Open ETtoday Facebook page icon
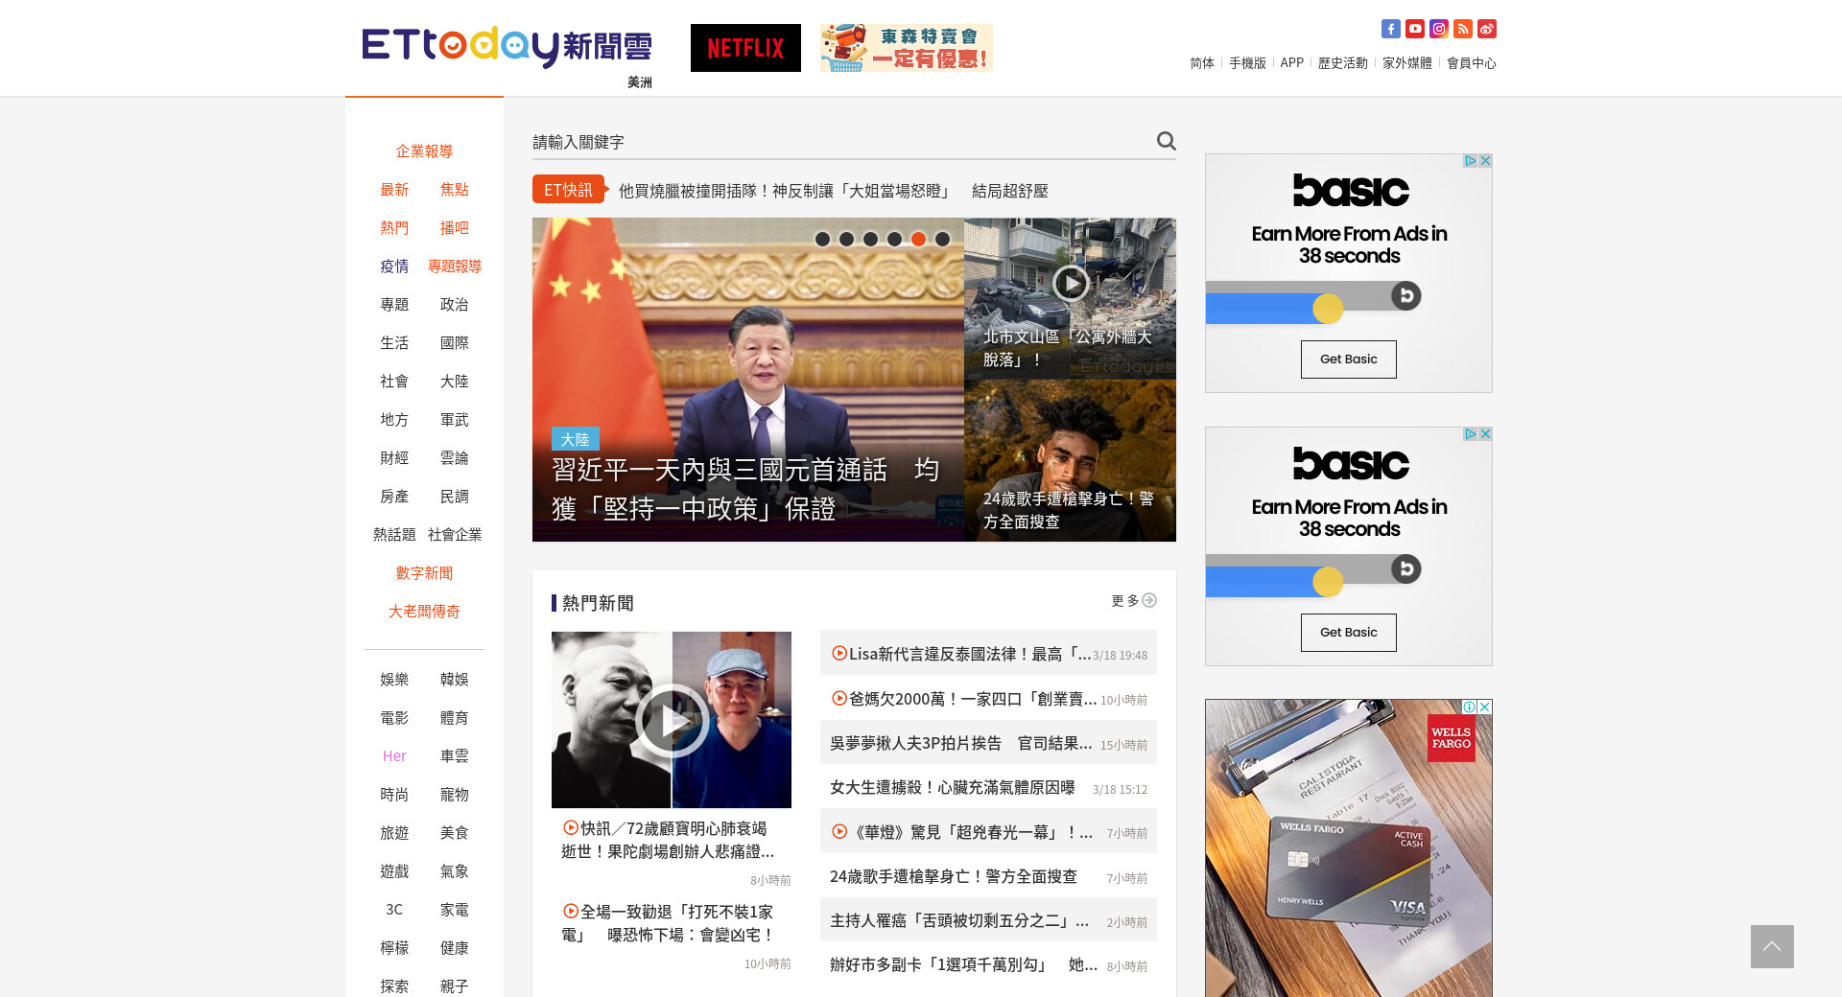Screen dimensions: 1842x997 pyautogui.click(x=1390, y=29)
